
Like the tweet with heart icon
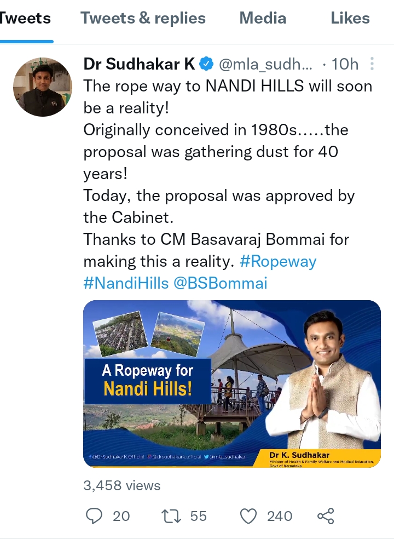tap(249, 516)
